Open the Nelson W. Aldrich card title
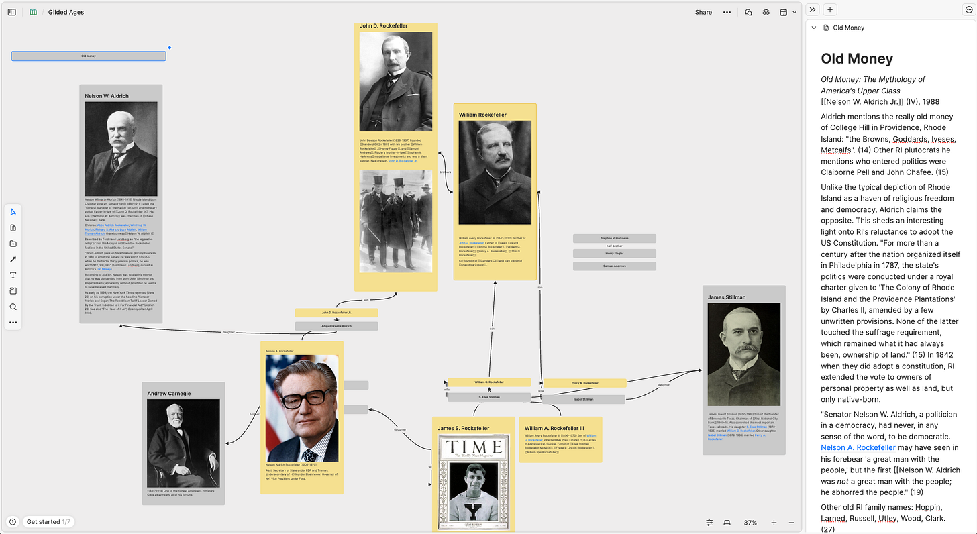977x534 pixels. coord(107,96)
